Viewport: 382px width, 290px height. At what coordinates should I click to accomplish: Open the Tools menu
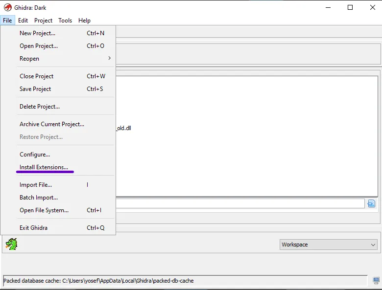[65, 21]
